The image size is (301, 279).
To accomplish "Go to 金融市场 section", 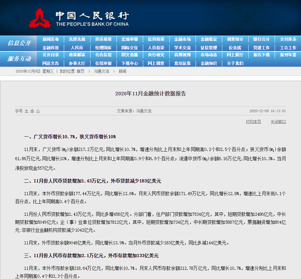I will (183, 39).
